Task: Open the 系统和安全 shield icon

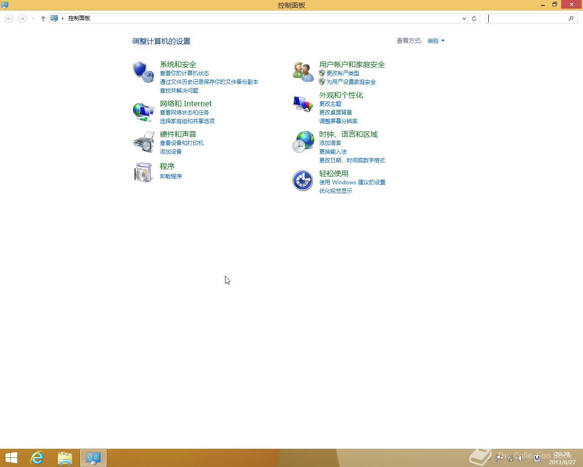Action: [143, 72]
